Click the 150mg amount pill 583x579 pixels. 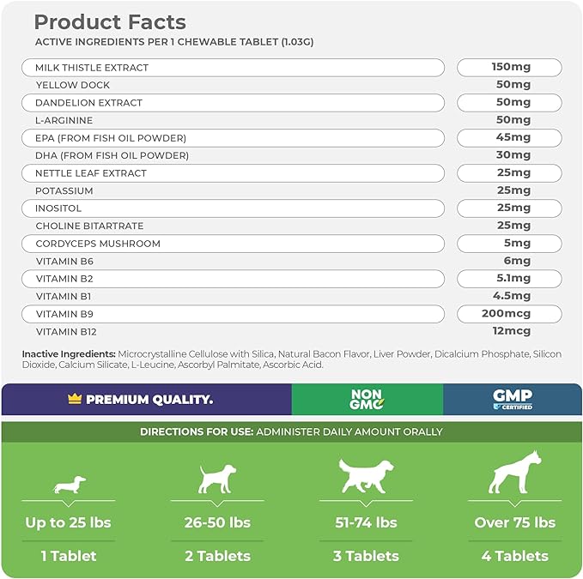tap(509, 68)
